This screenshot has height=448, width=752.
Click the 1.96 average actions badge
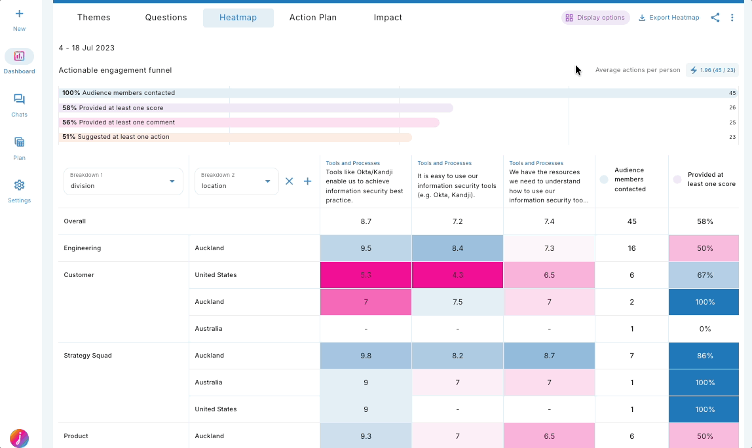(x=712, y=69)
